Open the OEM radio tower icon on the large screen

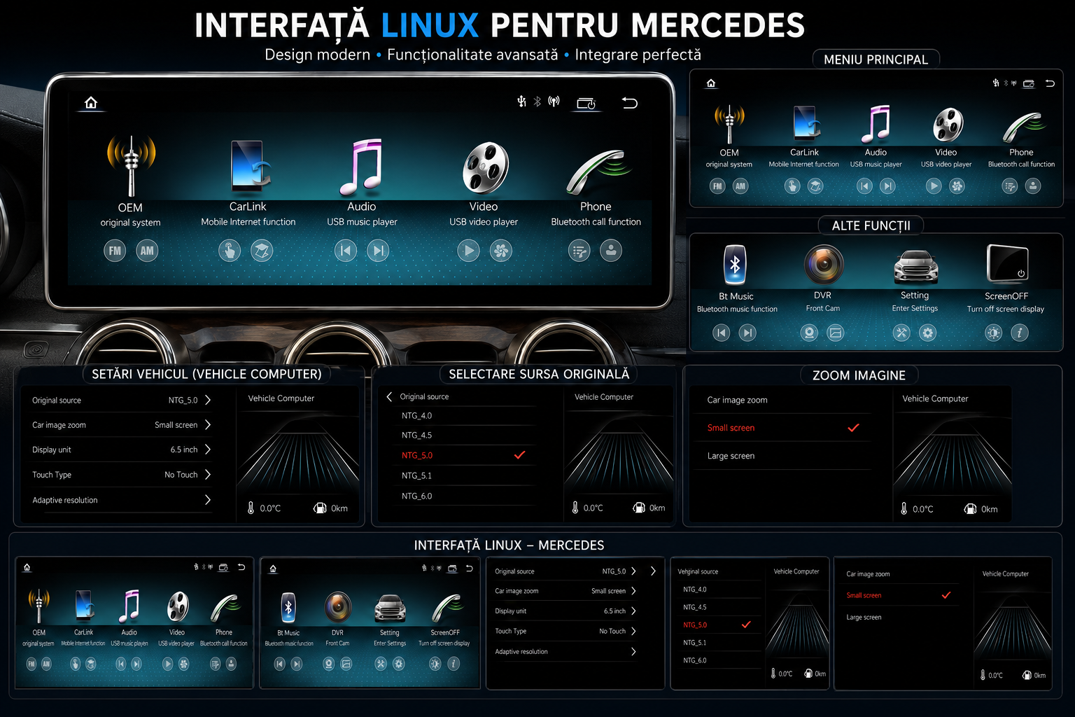pos(131,165)
